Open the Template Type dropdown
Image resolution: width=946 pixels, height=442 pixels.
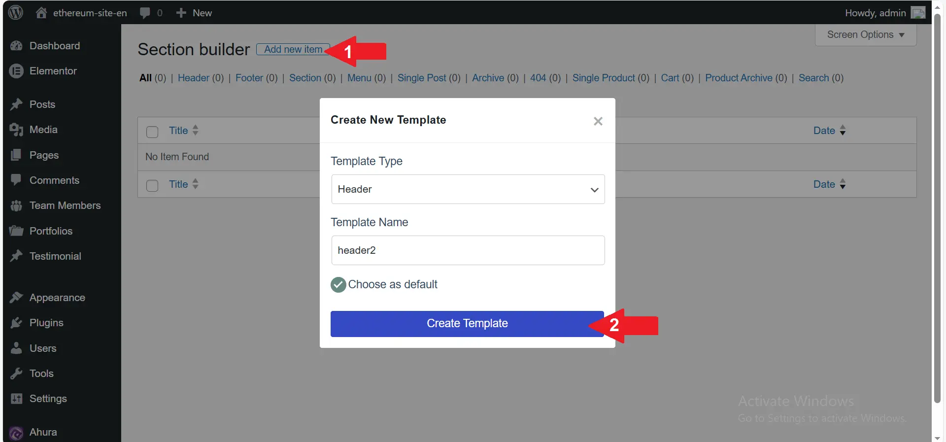468,189
